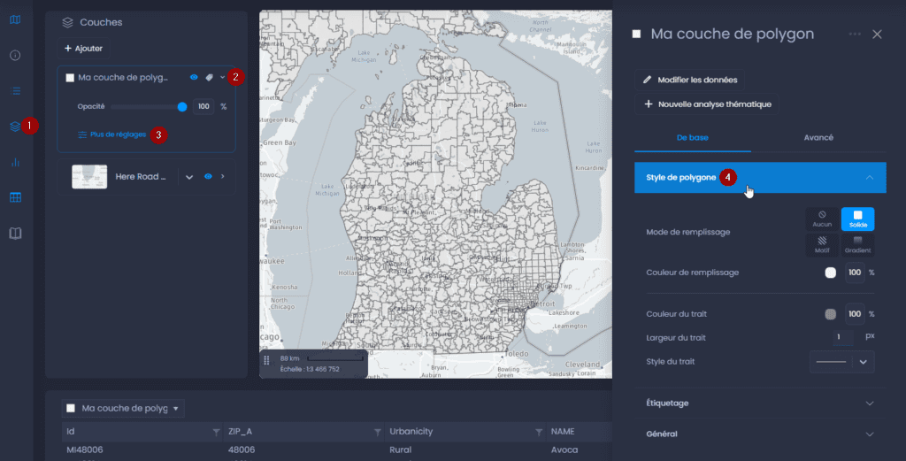The height and width of the screenshot is (461, 906).
Task: Open the book icon in left sidebar
Action: (16, 234)
